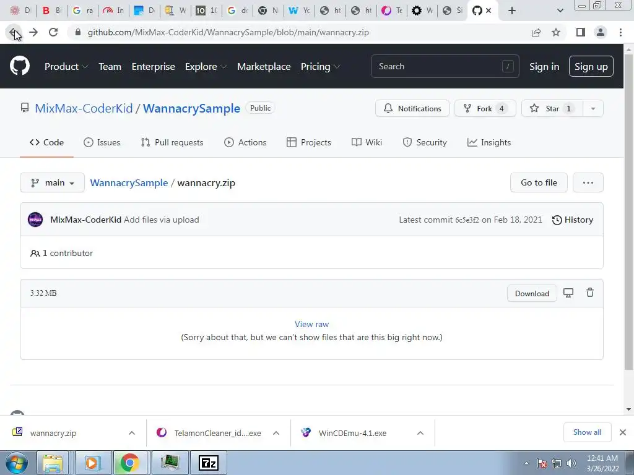634x475 pixels.
Task: Expand the Product menu
Action: pyautogui.click(x=66, y=67)
